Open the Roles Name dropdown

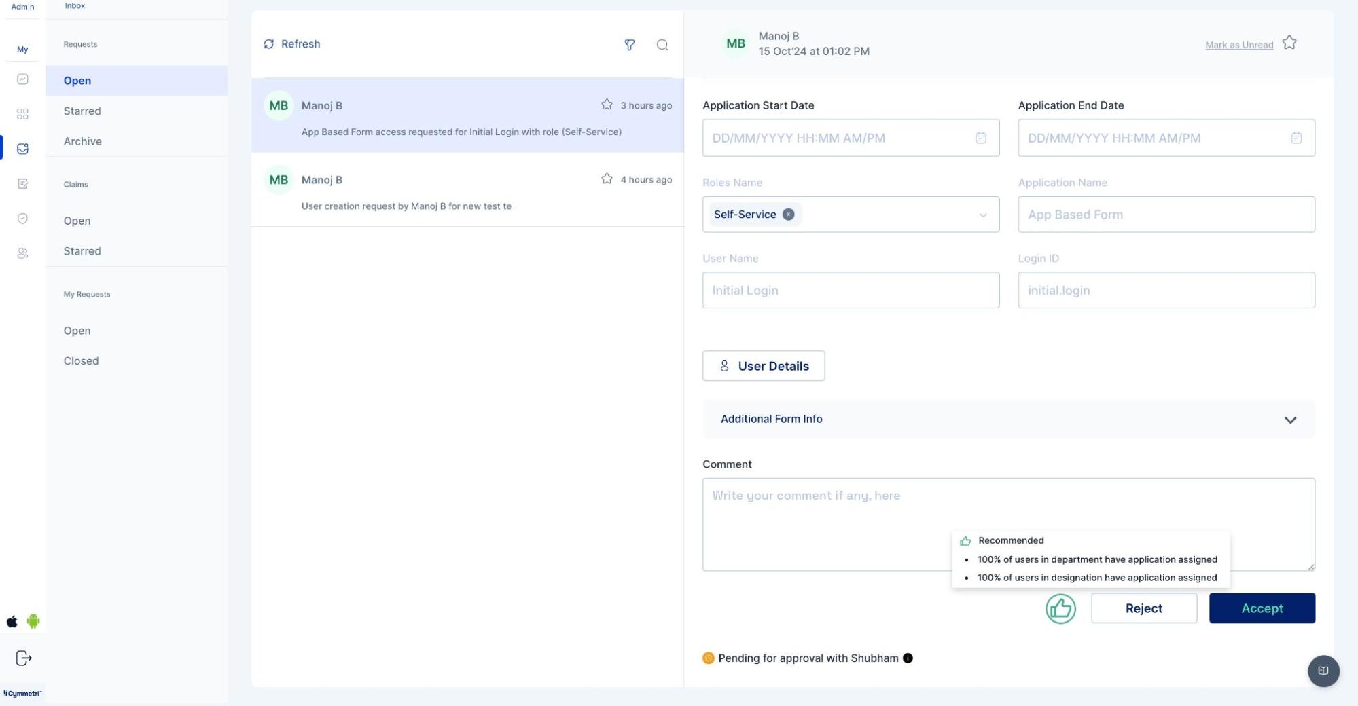click(982, 215)
